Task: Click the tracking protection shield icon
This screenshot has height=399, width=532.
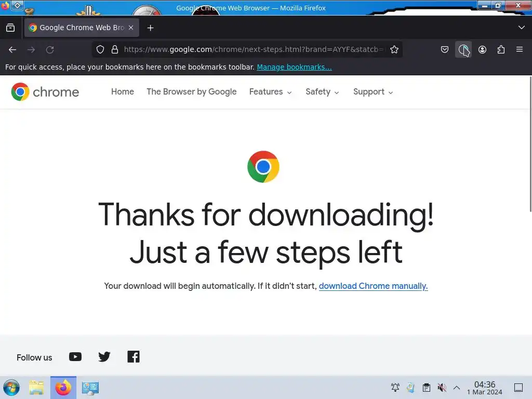Action: click(x=100, y=49)
